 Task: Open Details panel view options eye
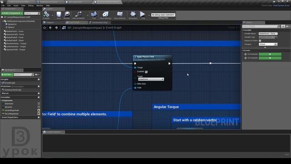287,26
